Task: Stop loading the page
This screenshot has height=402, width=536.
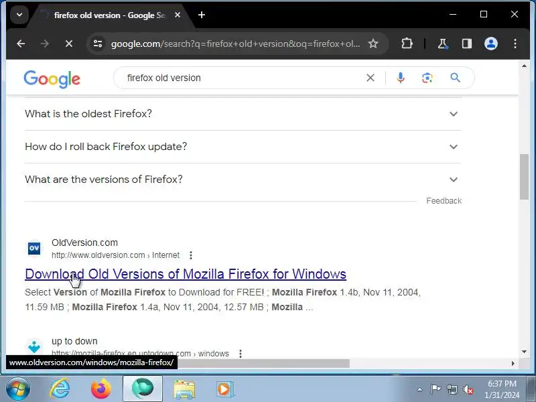Action: 69,44
